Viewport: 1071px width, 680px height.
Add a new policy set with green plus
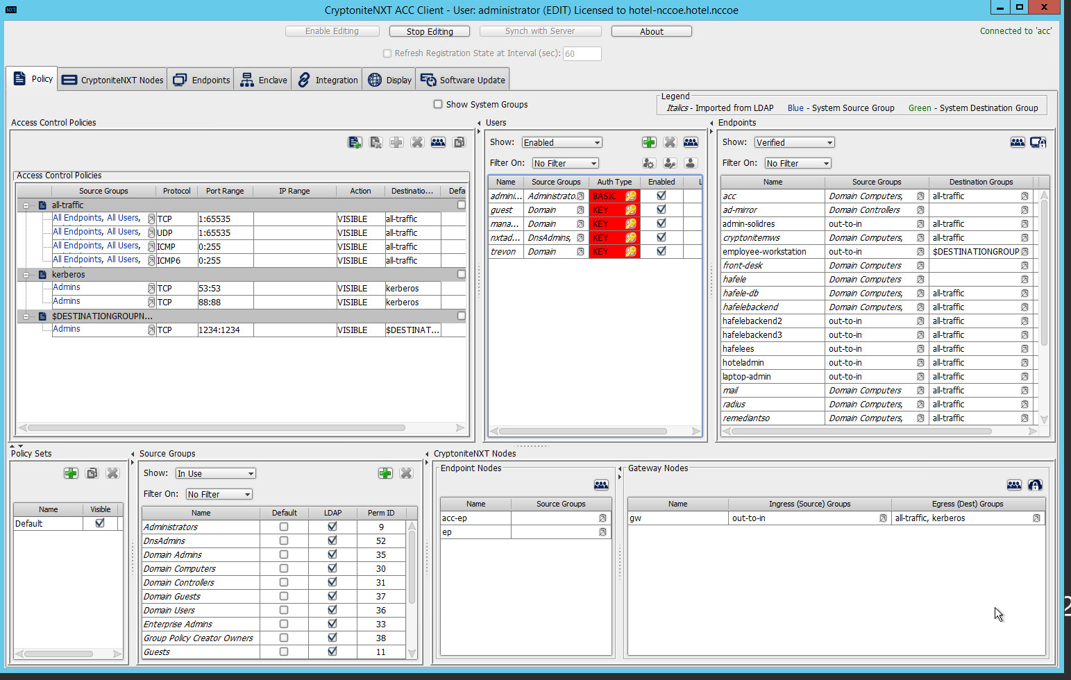[71, 473]
